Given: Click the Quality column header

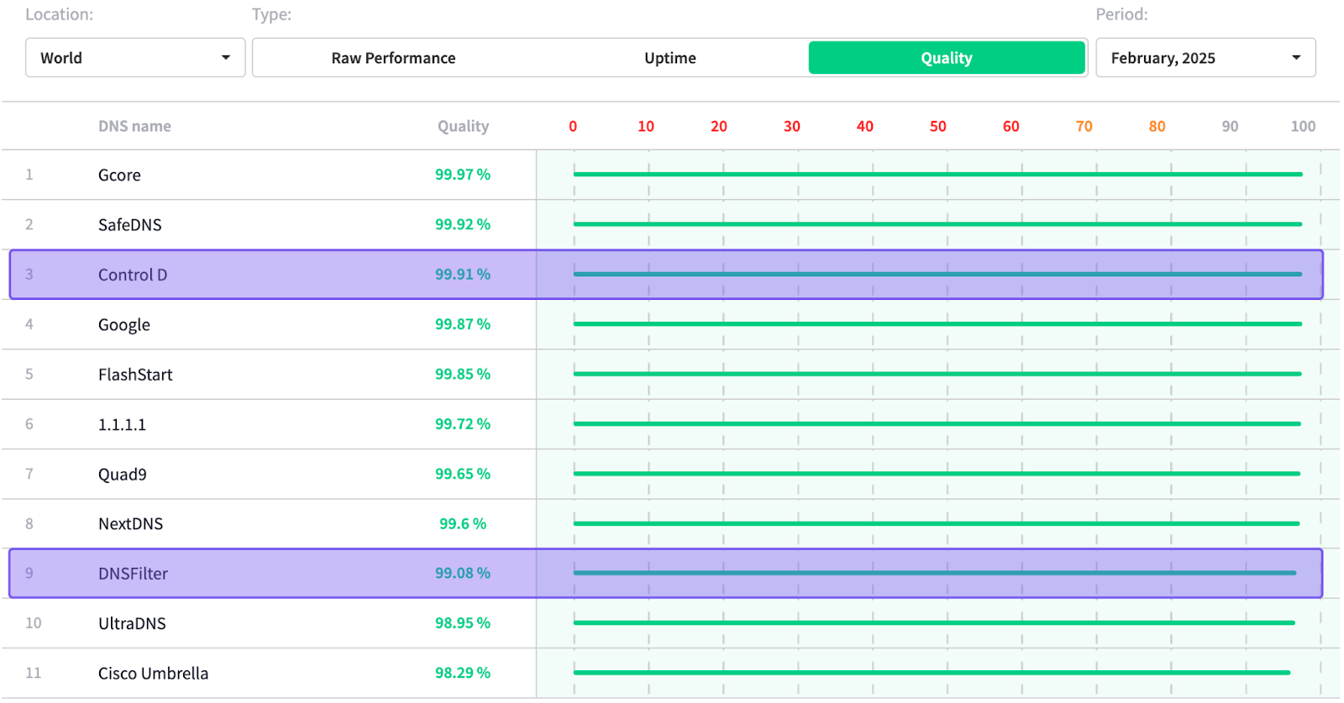Looking at the screenshot, I should 463,126.
